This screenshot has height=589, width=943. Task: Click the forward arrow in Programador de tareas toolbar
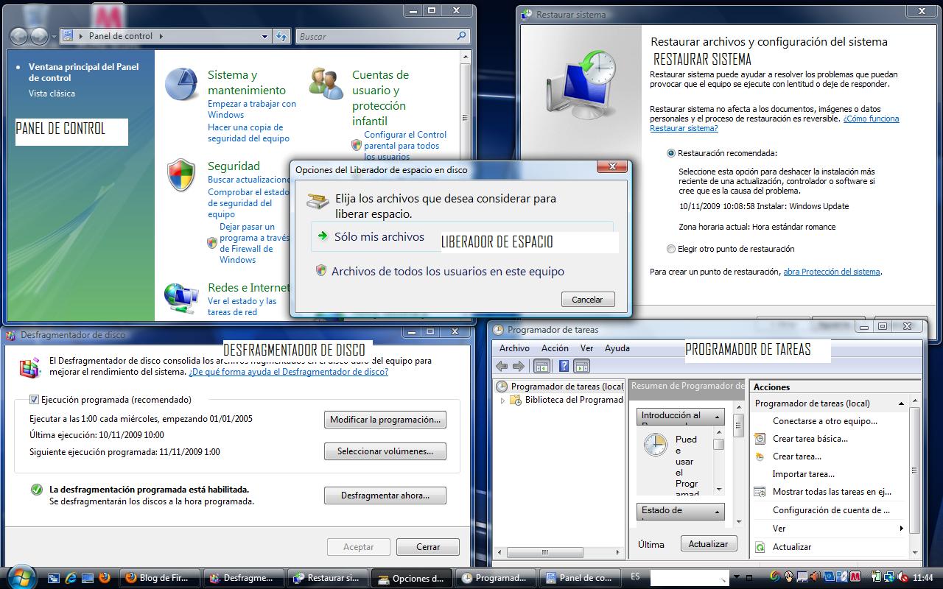tap(519, 366)
